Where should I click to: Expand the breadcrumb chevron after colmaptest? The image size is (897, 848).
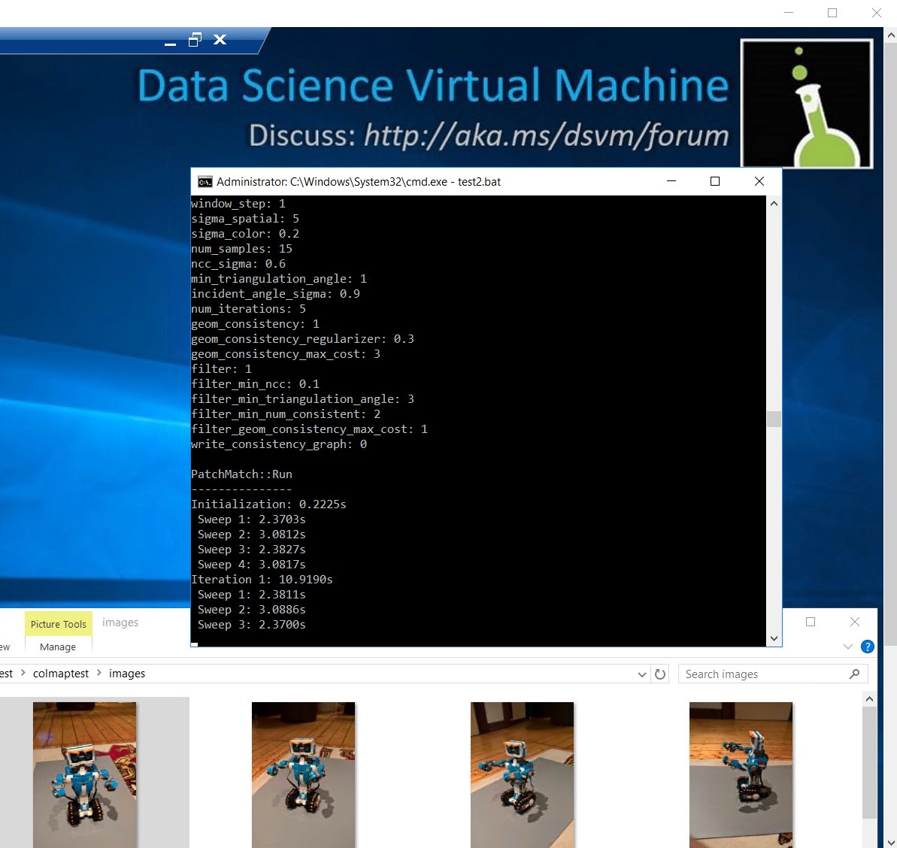98,674
